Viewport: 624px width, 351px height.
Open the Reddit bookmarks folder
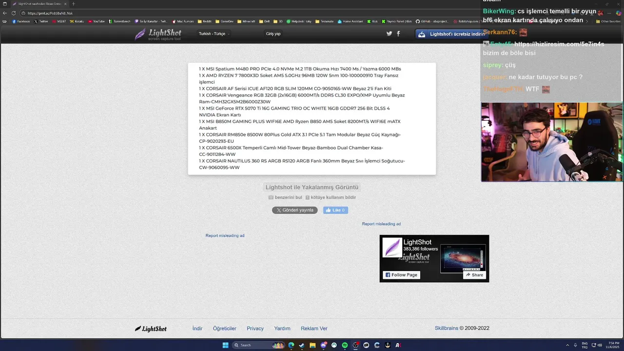click(204, 21)
